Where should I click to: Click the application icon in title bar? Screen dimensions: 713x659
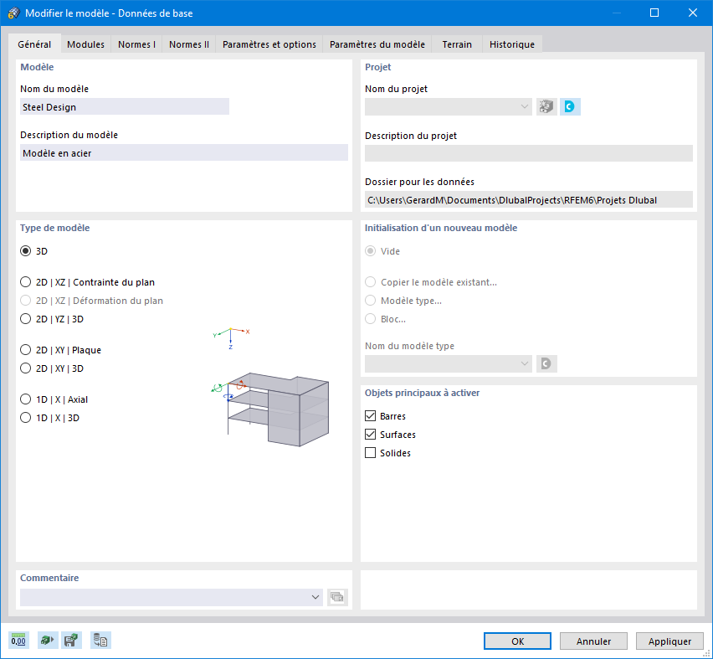click(14, 13)
